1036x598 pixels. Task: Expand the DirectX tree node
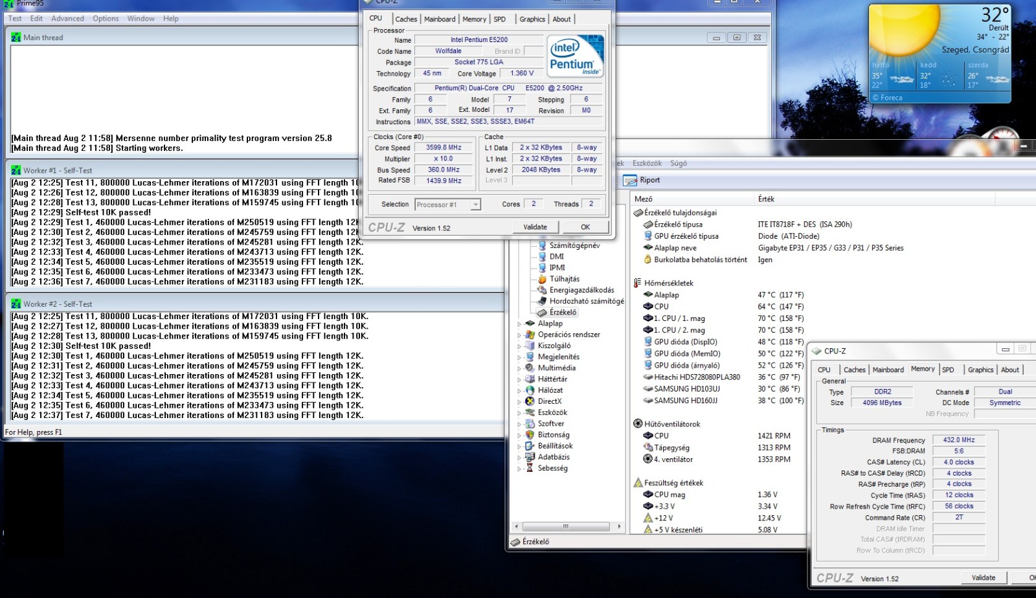[x=519, y=402]
